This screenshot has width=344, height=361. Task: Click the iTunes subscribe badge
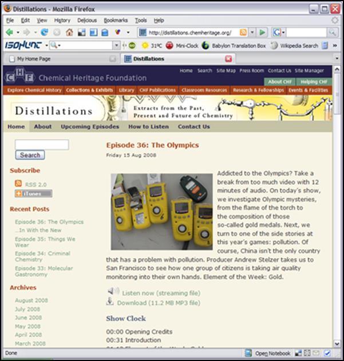(34, 193)
